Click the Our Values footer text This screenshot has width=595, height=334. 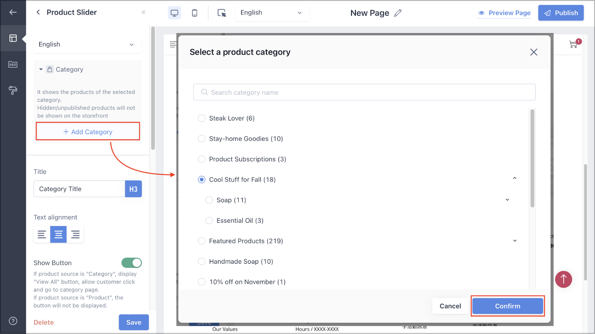(225, 329)
